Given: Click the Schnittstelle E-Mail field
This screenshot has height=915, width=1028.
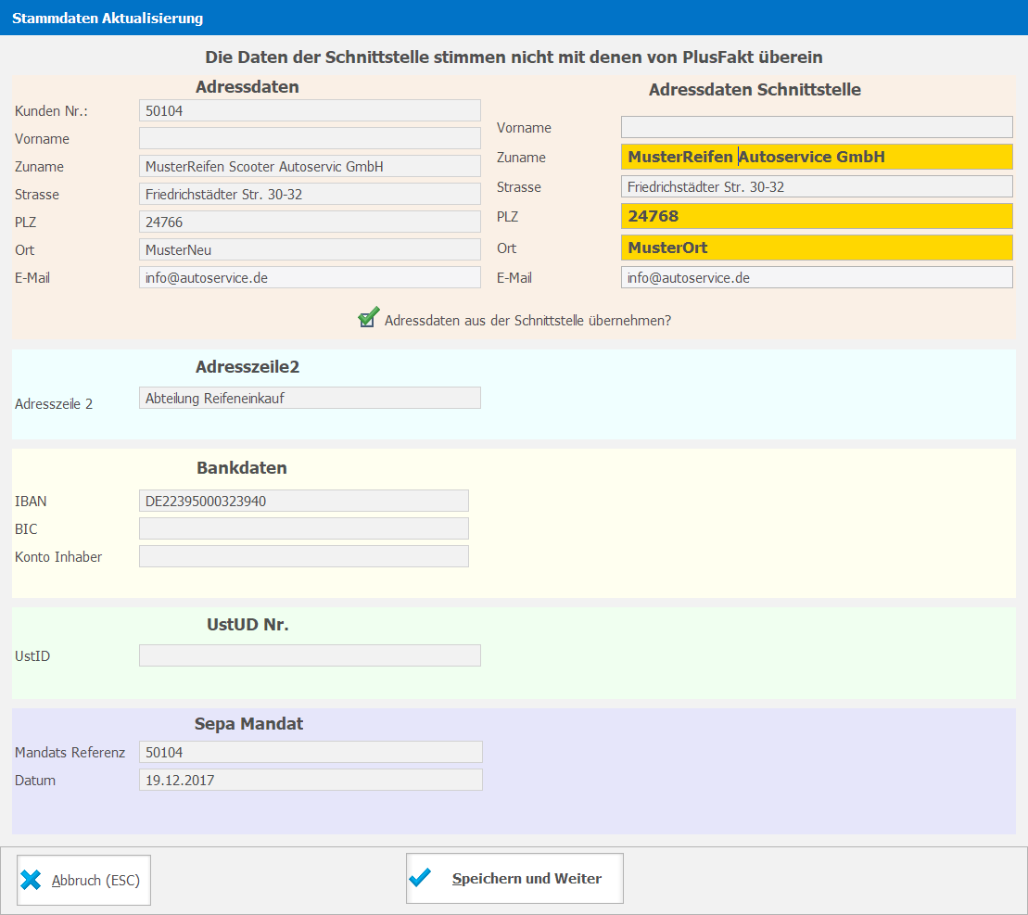Looking at the screenshot, I should click(x=817, y=277).
